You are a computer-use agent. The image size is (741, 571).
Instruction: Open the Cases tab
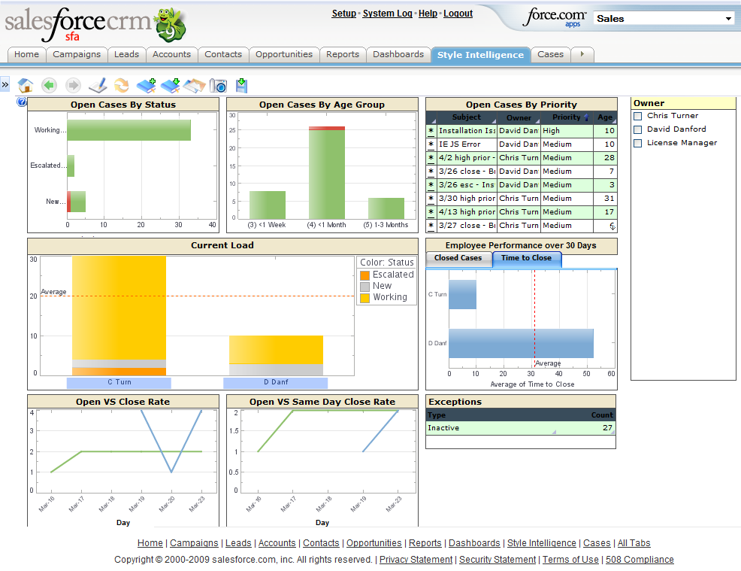(x=551, y=54)
